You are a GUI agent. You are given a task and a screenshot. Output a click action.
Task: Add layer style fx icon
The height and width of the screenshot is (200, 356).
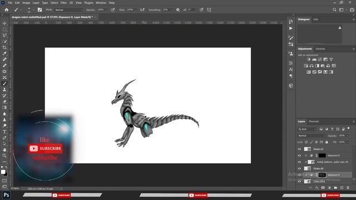pyautogui.click(x=317, y=188)
